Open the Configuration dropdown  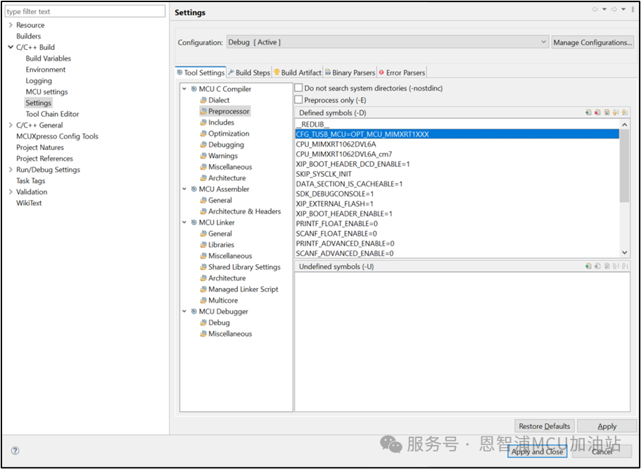click(x=387, y=42)
